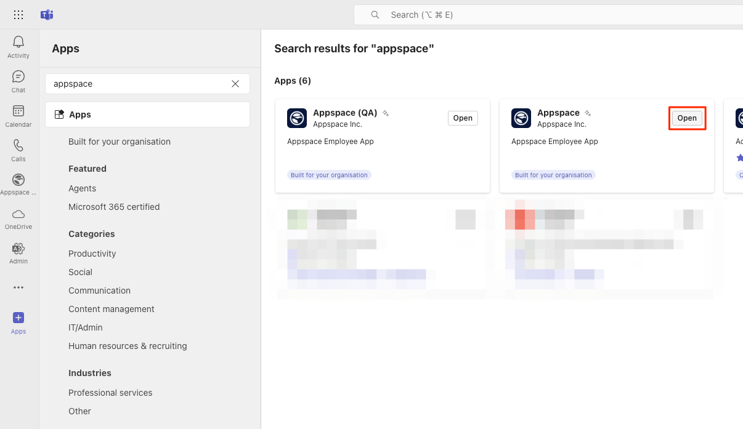
Task: Open the Appspace (QA) app
Action: (x=463, y=118)
